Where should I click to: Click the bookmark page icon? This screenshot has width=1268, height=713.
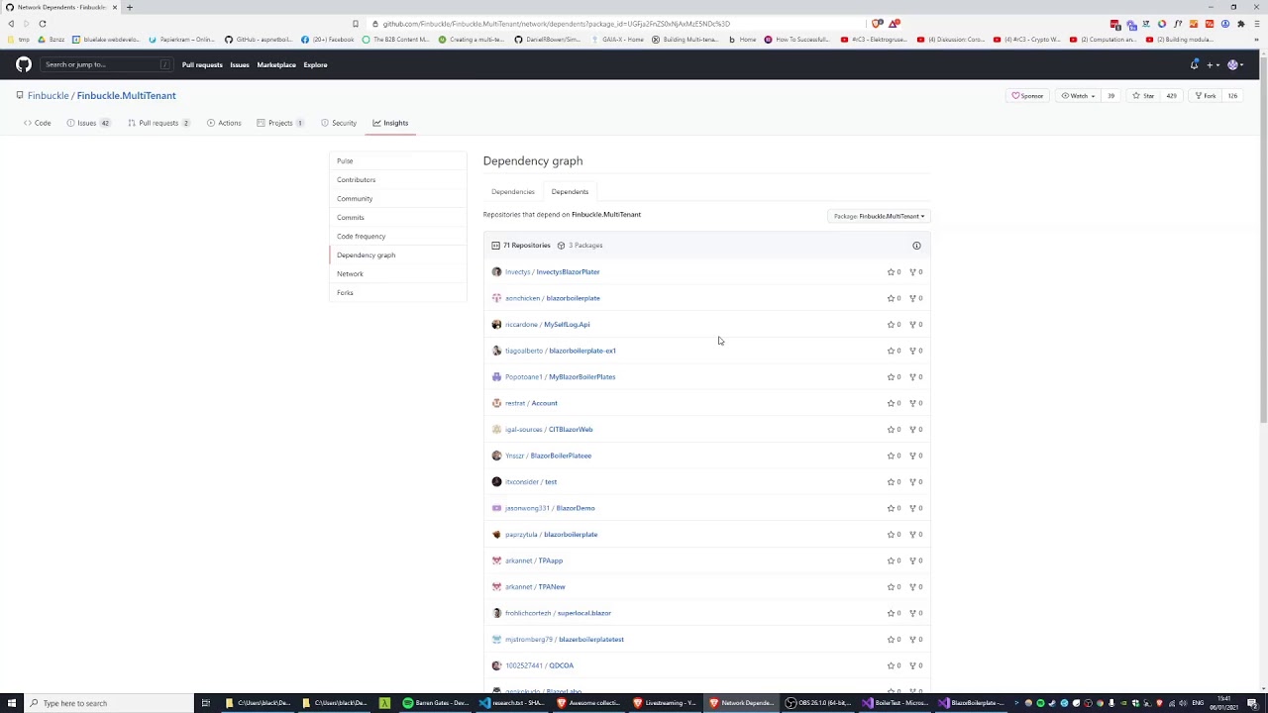tap(356, 24)
